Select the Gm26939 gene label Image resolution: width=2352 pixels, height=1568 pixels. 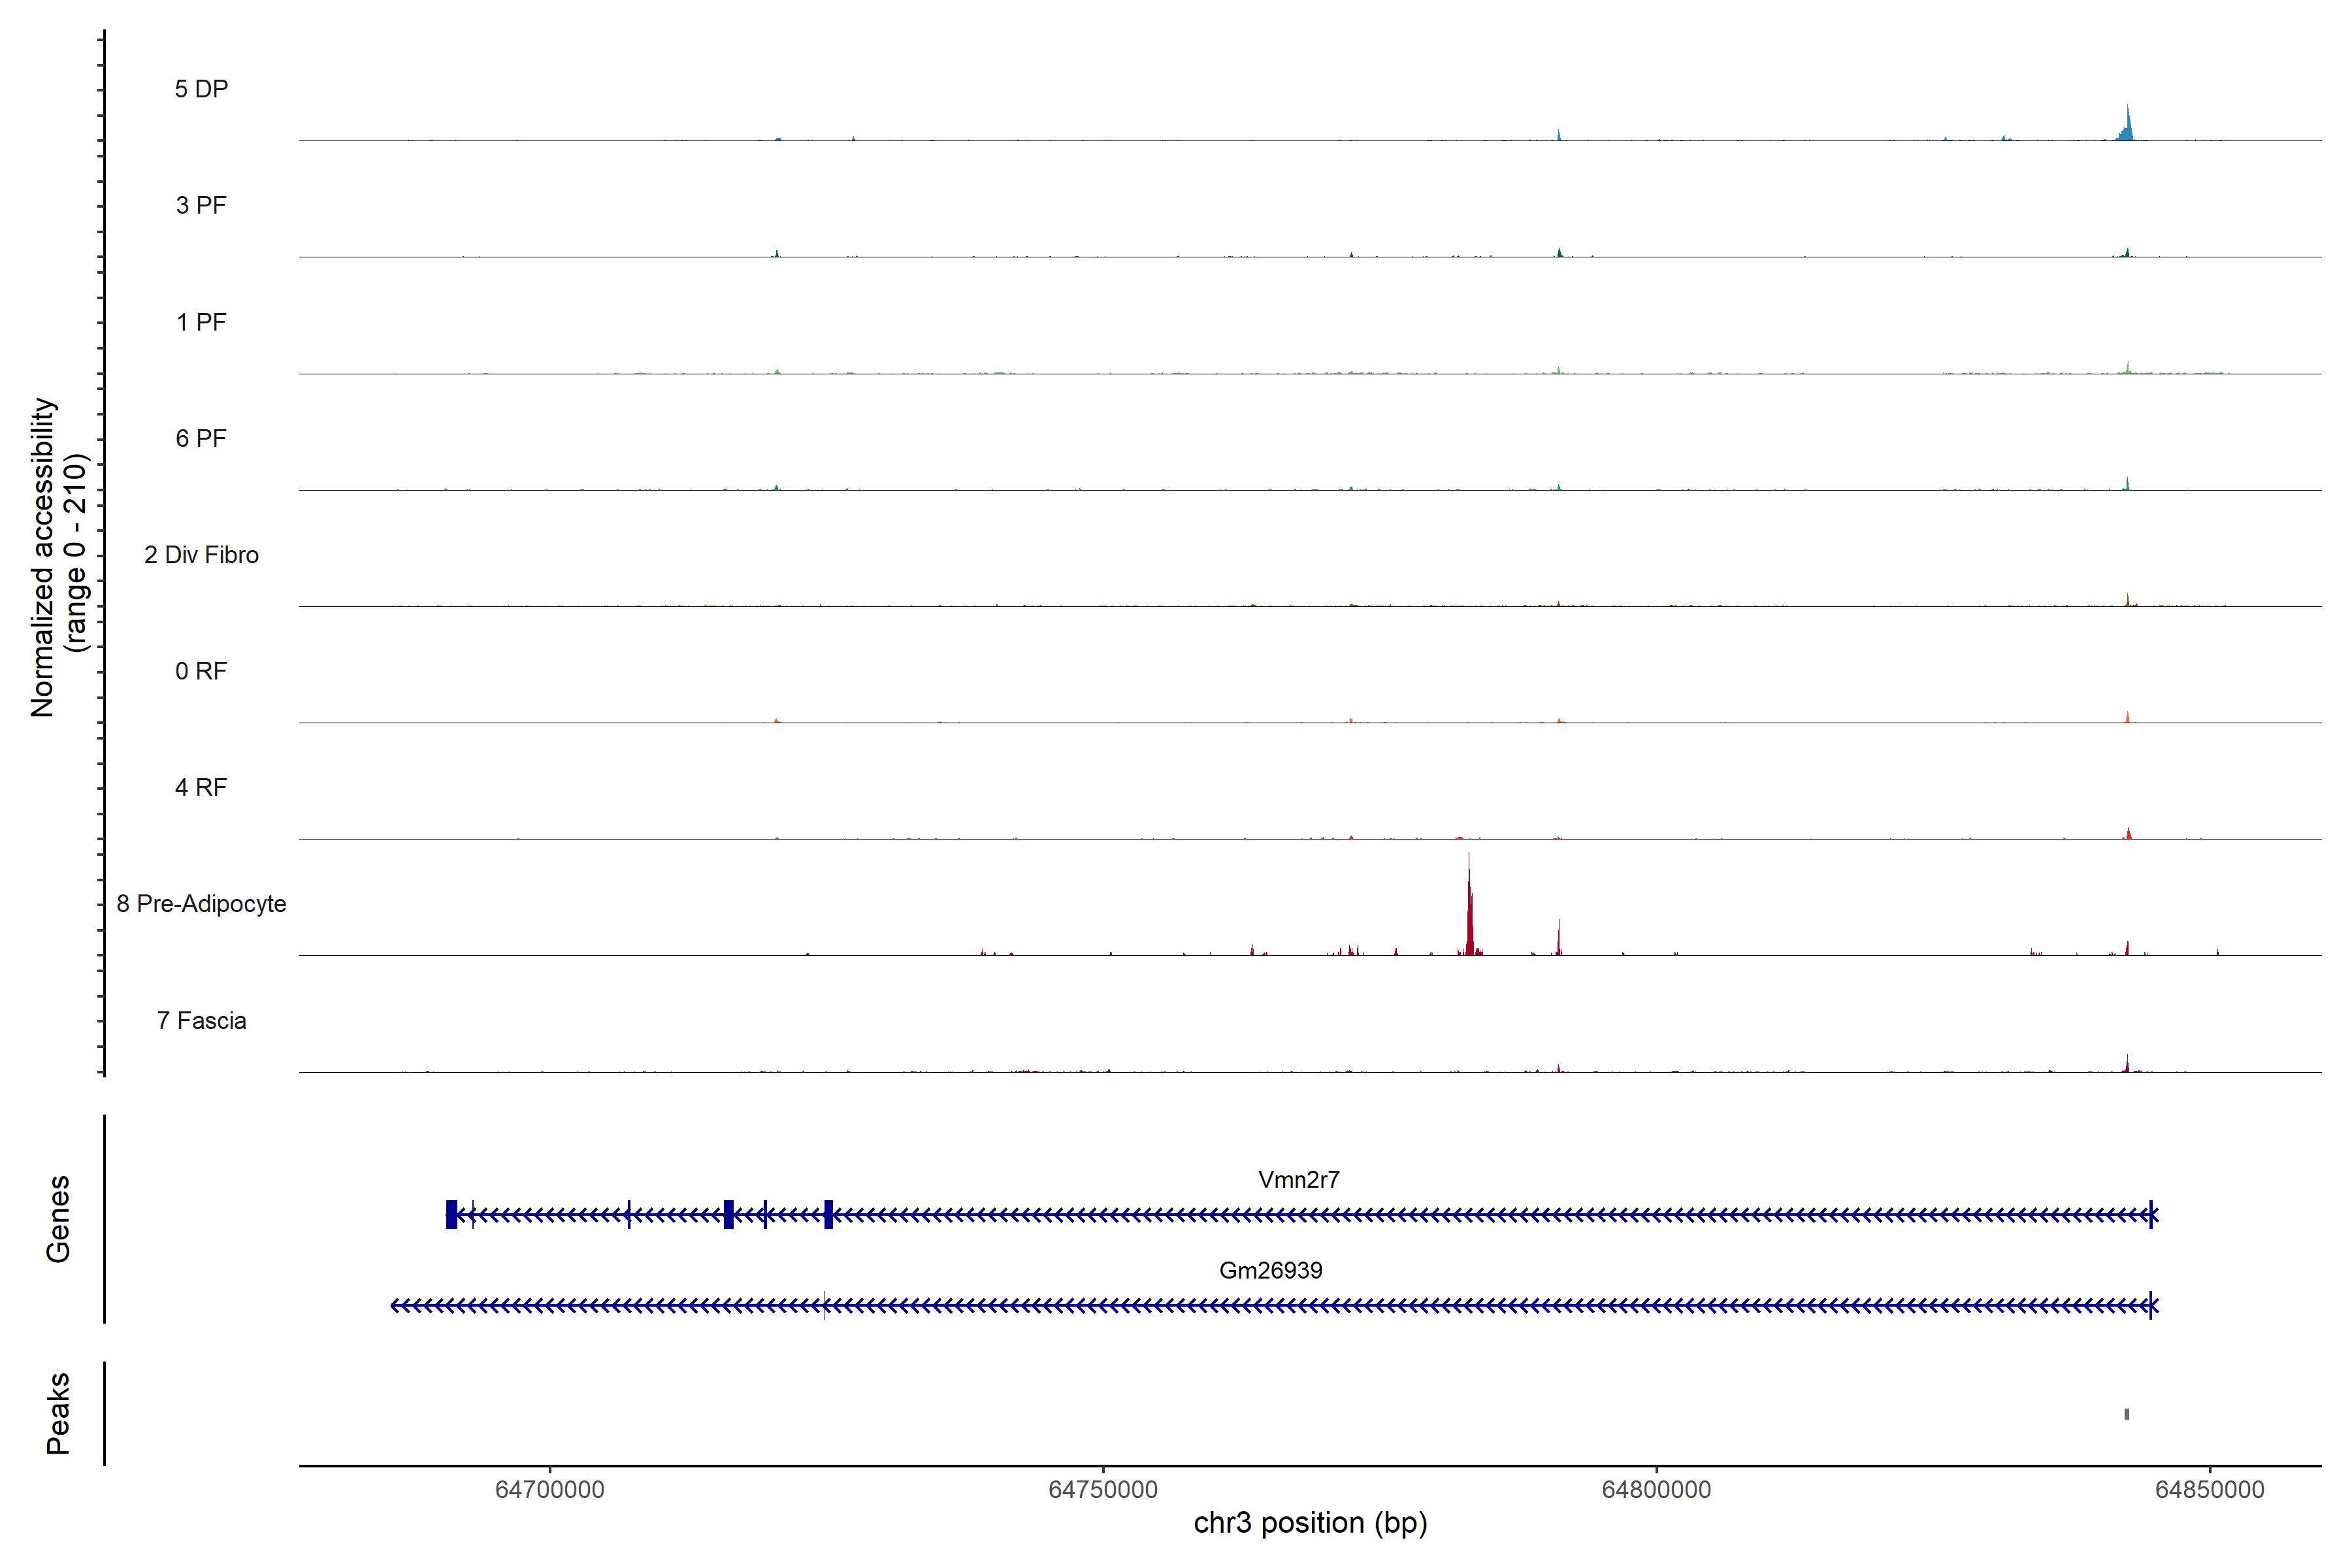coord(1270,1270)
